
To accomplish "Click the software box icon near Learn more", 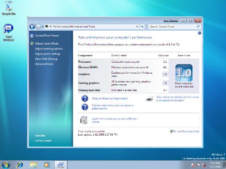I will coord(84,120).
